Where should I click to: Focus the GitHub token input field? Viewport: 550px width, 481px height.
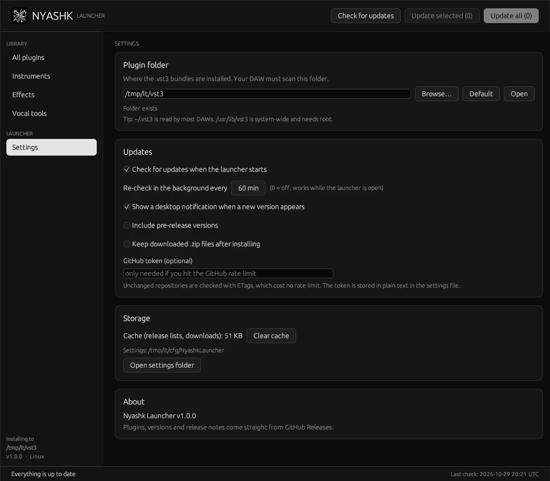[x=228, y=273]
